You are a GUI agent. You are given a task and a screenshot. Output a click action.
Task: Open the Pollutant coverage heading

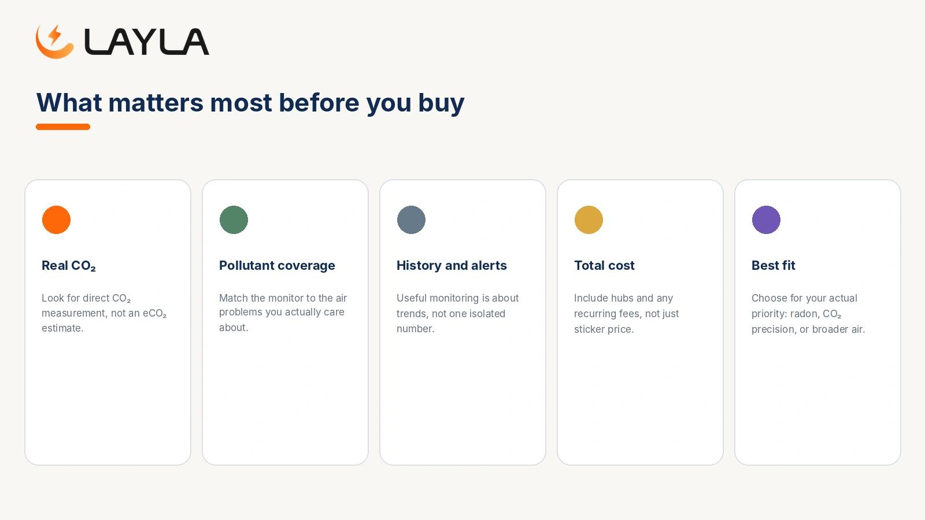[277, 266]
